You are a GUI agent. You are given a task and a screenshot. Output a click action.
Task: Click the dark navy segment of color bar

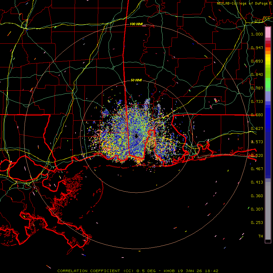point(268,153)
